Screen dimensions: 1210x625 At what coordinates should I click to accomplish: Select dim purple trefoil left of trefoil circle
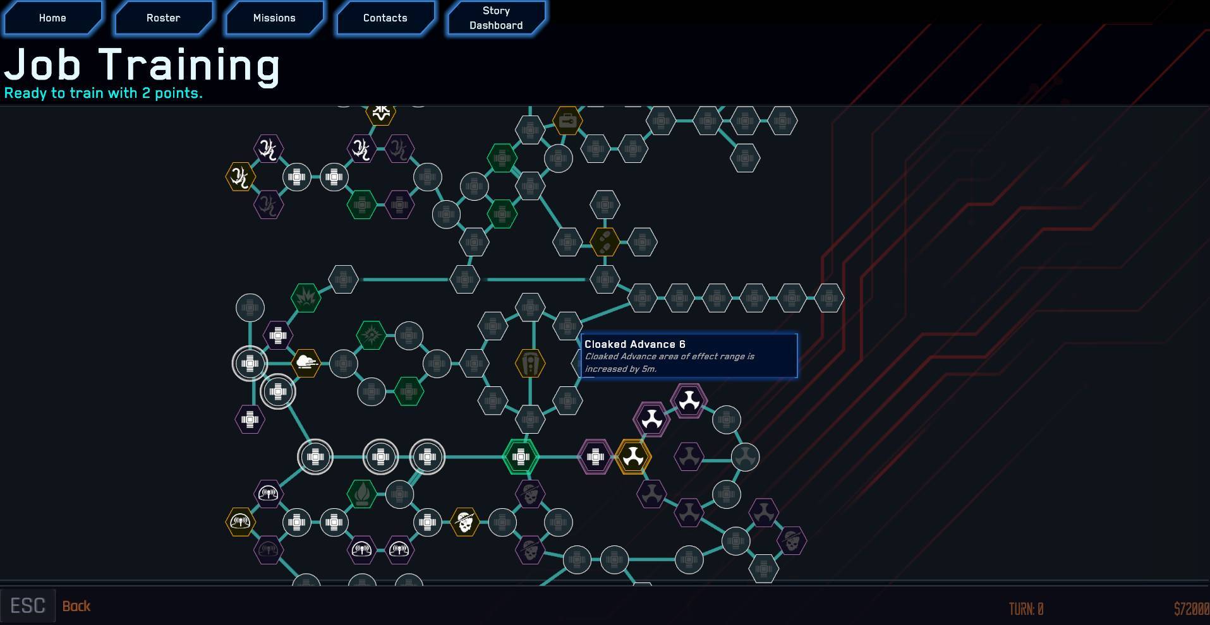coord(689,456)
